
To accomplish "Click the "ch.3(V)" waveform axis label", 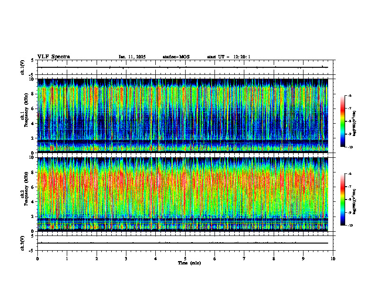I will point(23,243).
